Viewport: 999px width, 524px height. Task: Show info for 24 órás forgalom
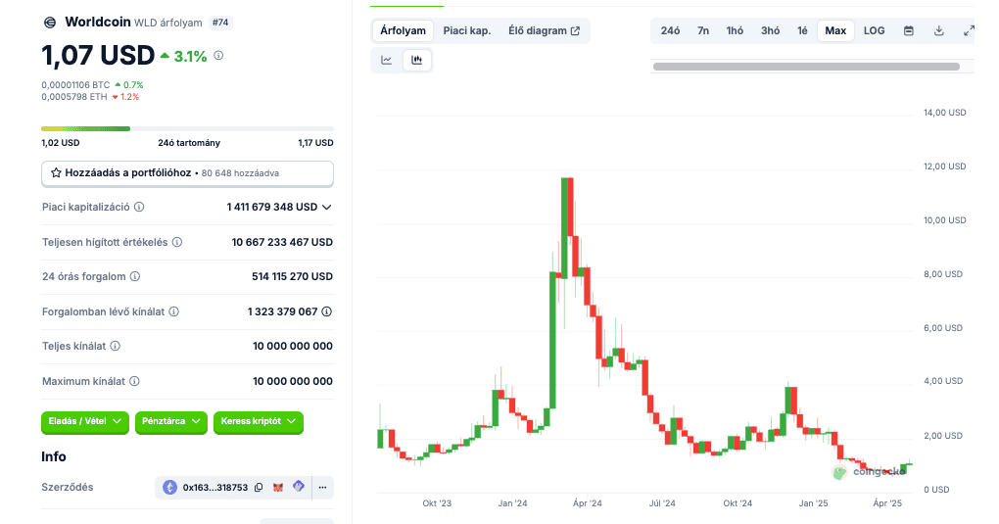point(135,276)
